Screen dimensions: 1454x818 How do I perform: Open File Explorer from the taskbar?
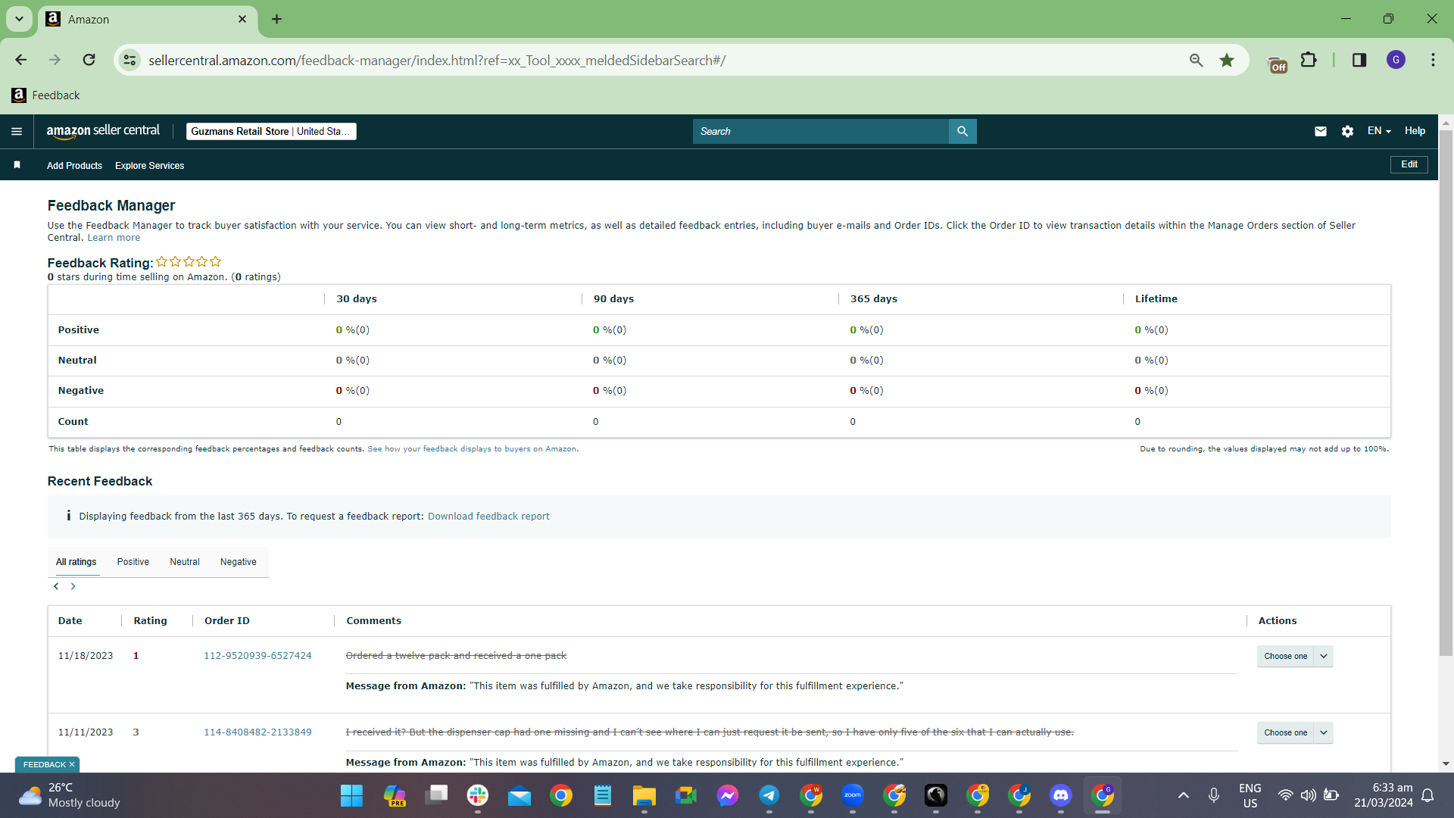pyautogui.click(x=644, y=795)
